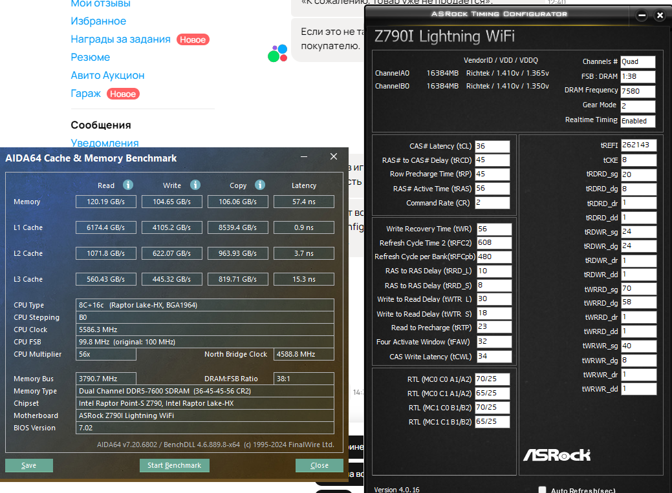
Task: Click the Memory Type DDR5-7600 field
Action: (205, 391)
